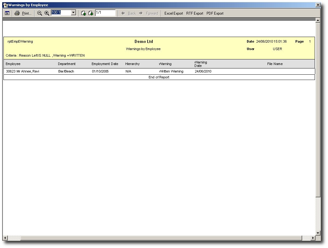This screenshot has height=248, width=328.
Task: Go to previous page using up arrow icon
Action: point(83,13)
